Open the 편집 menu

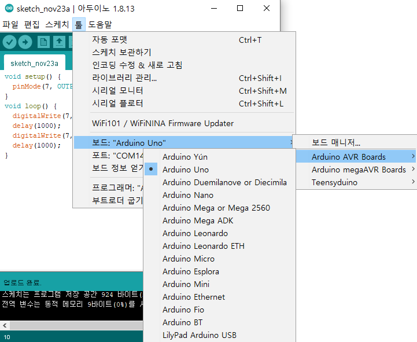pos(32,24)
